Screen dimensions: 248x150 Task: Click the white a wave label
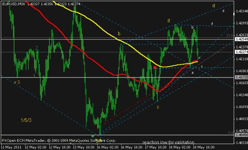tap(192, 73)
